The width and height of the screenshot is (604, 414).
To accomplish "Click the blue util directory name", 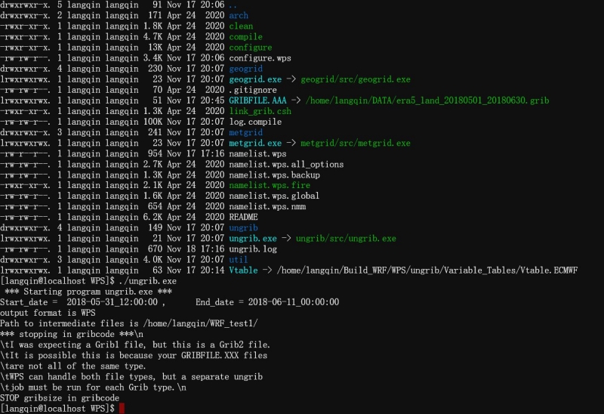I will [x=238, y=260].
